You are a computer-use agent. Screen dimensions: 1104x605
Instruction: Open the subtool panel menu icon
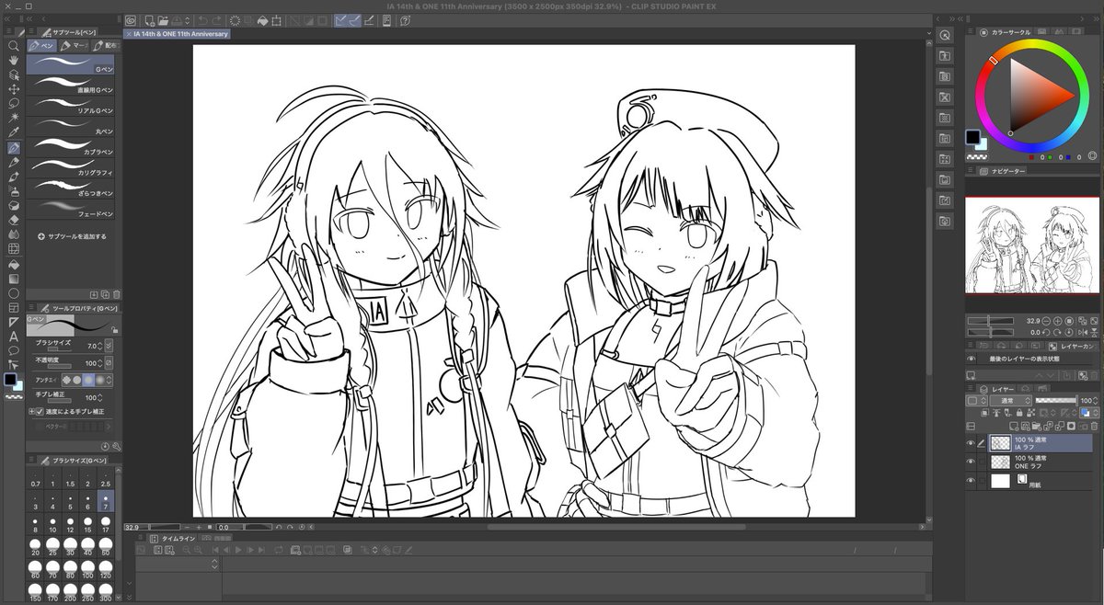(31, 31)
